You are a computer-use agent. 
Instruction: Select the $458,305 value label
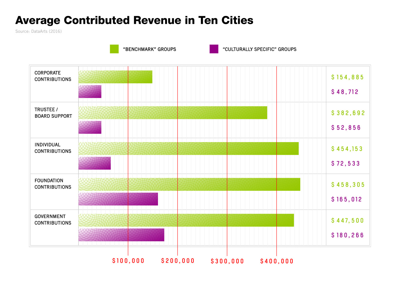348,185
